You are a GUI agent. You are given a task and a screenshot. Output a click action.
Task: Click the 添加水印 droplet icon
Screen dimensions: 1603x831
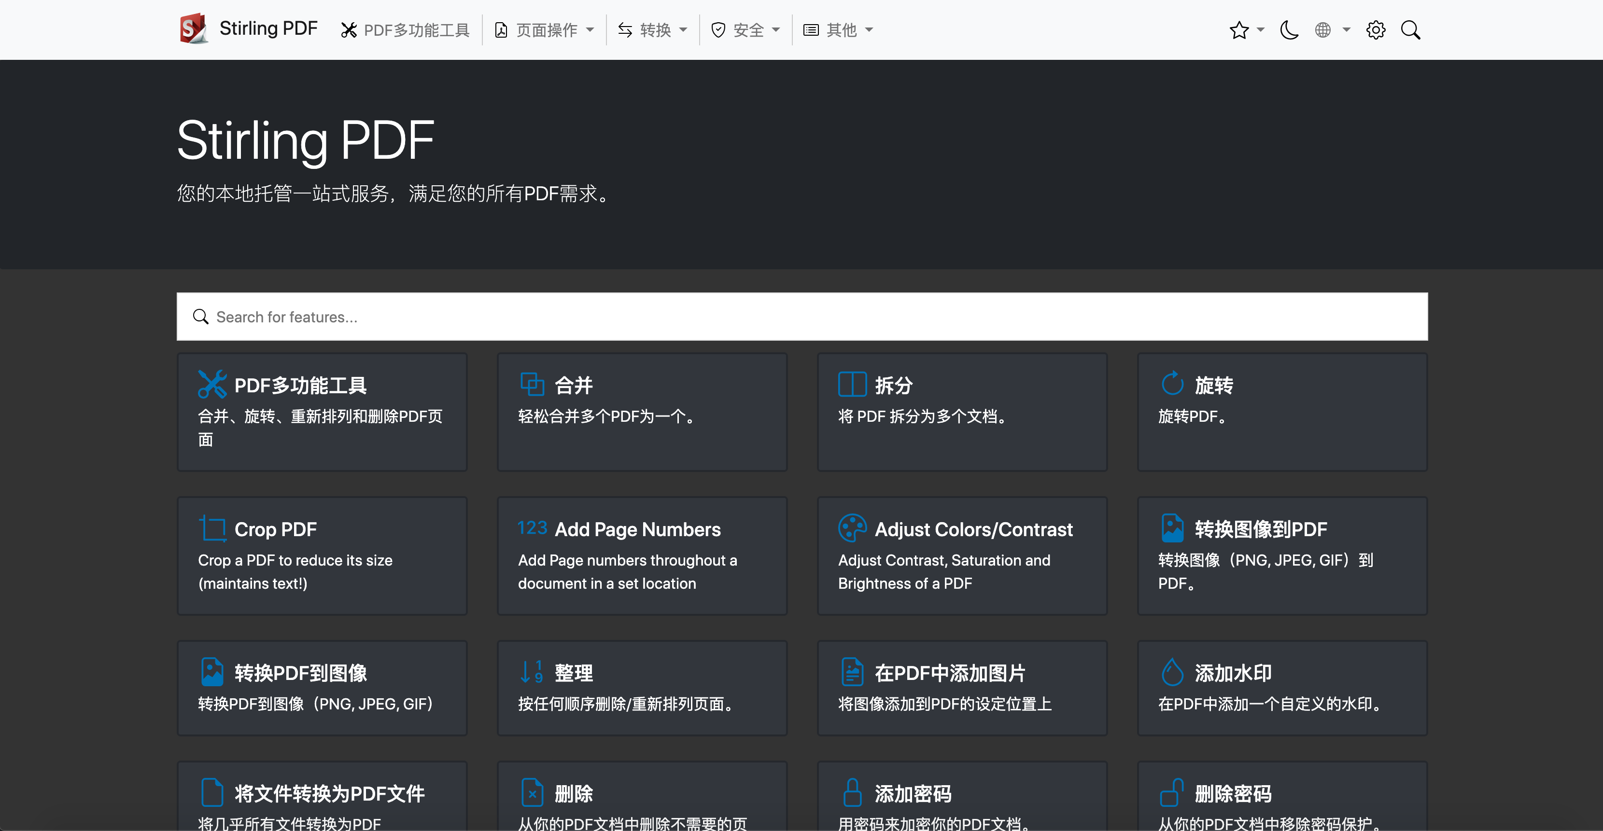[x=1172, y=672]
